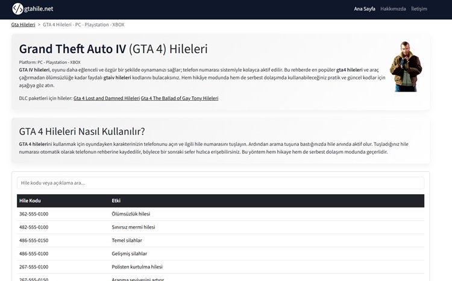
Task: Go to the Hakkımızda page
Action: tap(393, 9)
